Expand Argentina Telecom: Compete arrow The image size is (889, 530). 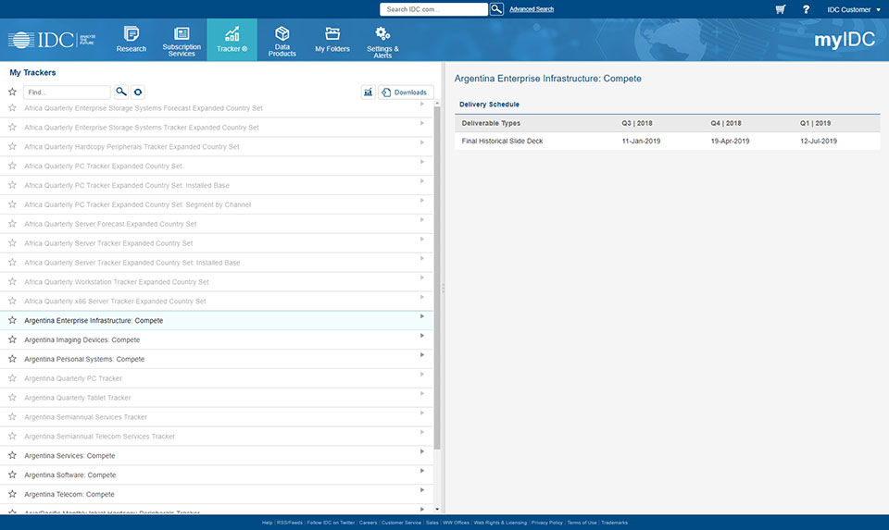pos(422,490)
